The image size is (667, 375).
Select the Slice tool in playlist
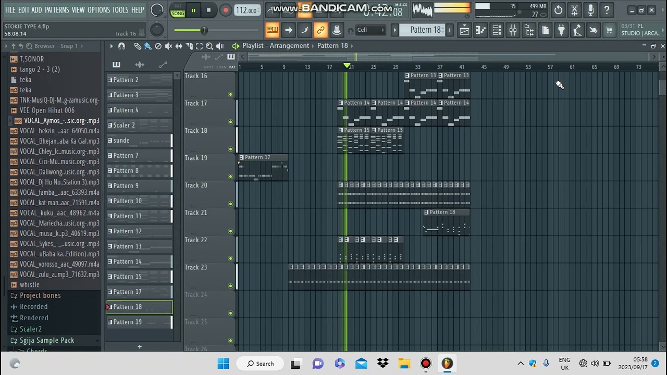pos(189,46)
